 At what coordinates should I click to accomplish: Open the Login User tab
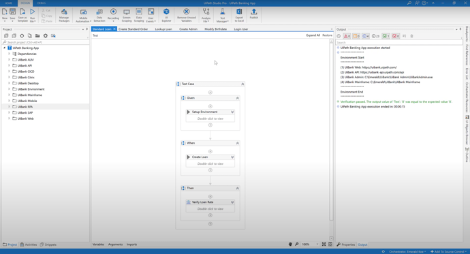tap(241, 29)
